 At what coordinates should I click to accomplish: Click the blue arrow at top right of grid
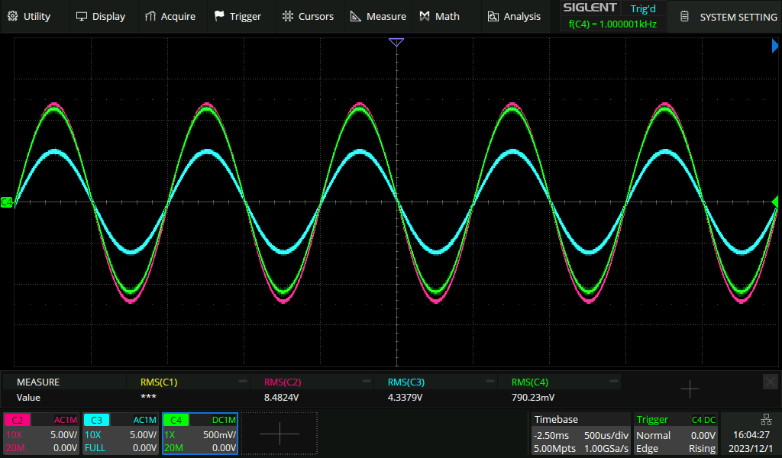775,46
